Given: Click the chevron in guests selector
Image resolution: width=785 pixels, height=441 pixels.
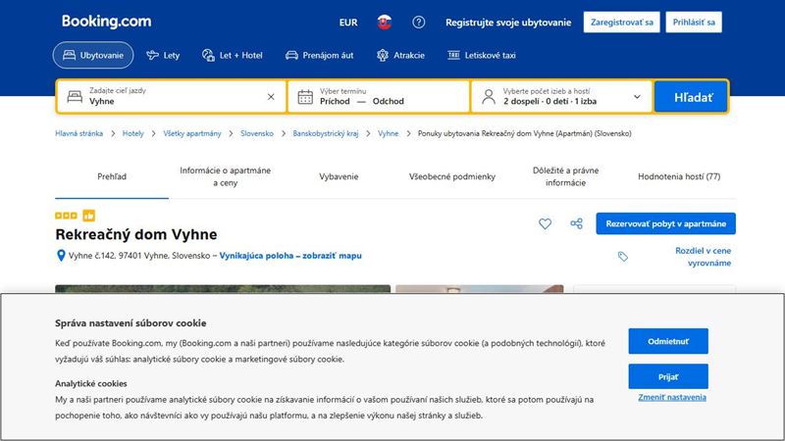Looking at the screenshot, I should click(x=637, y=96).
